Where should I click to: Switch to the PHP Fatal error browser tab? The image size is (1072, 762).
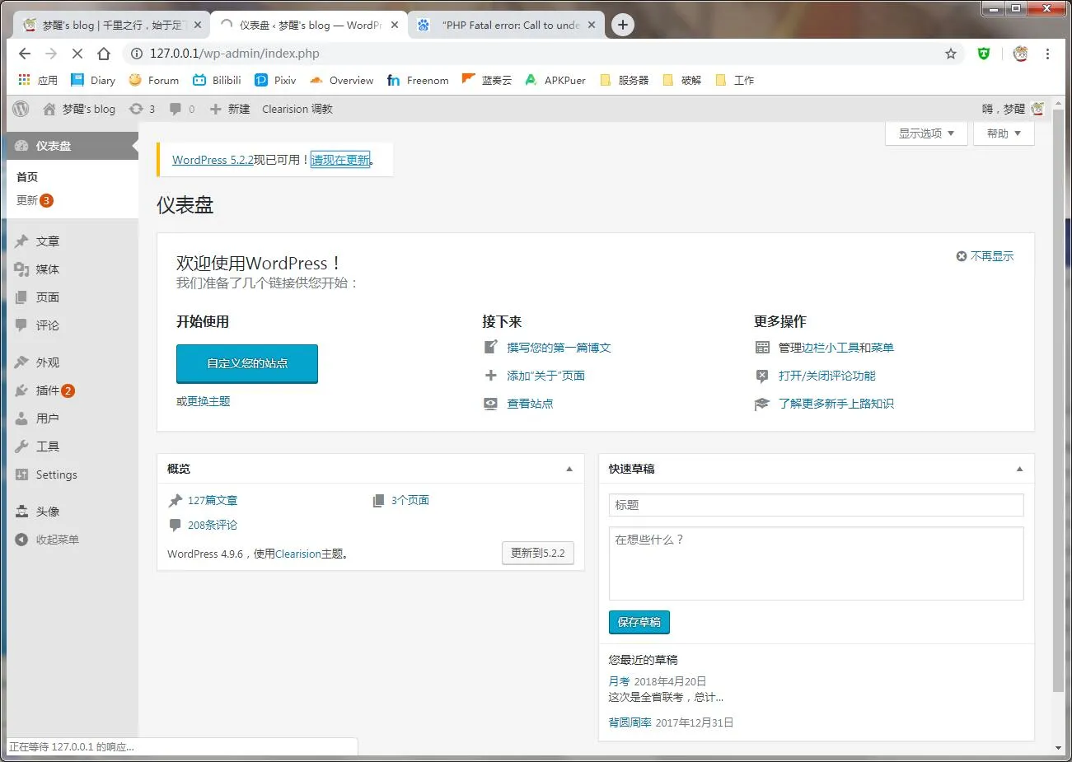(x=505, y=25)
